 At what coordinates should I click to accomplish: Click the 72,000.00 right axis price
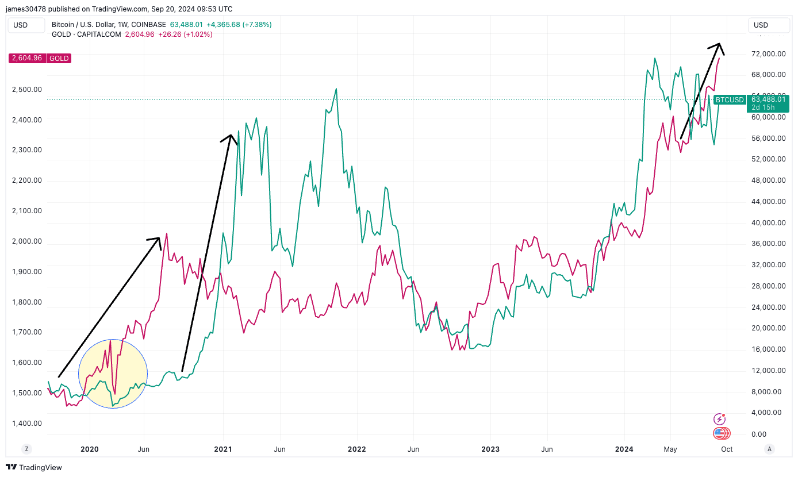(769, 54)
